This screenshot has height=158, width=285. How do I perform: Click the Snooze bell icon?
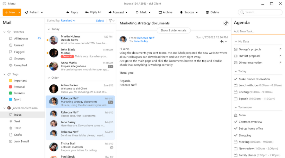tap(181, 12)
